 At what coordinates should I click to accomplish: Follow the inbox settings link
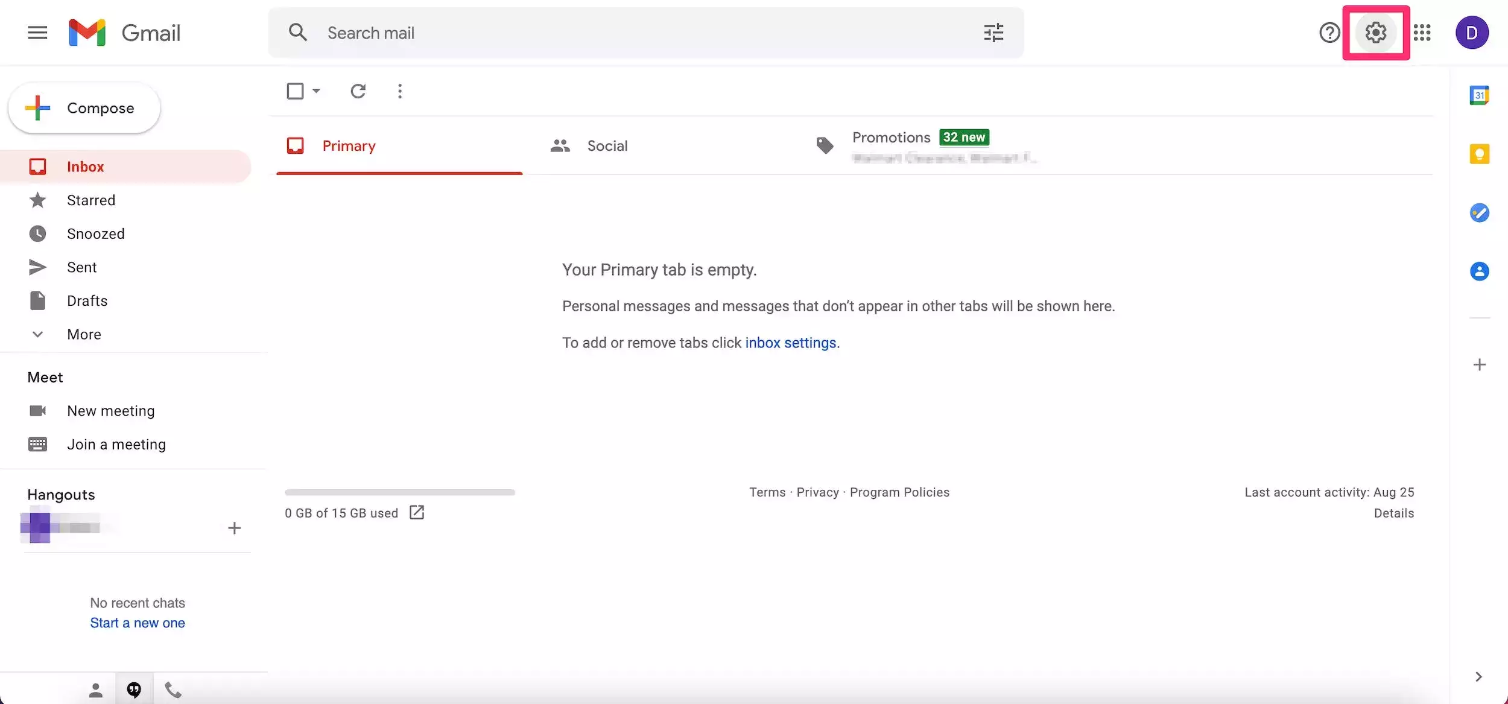click(x=790, y=343)
